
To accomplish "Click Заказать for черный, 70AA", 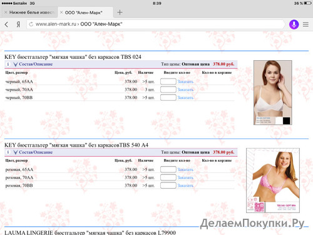I will pos(185,90).
